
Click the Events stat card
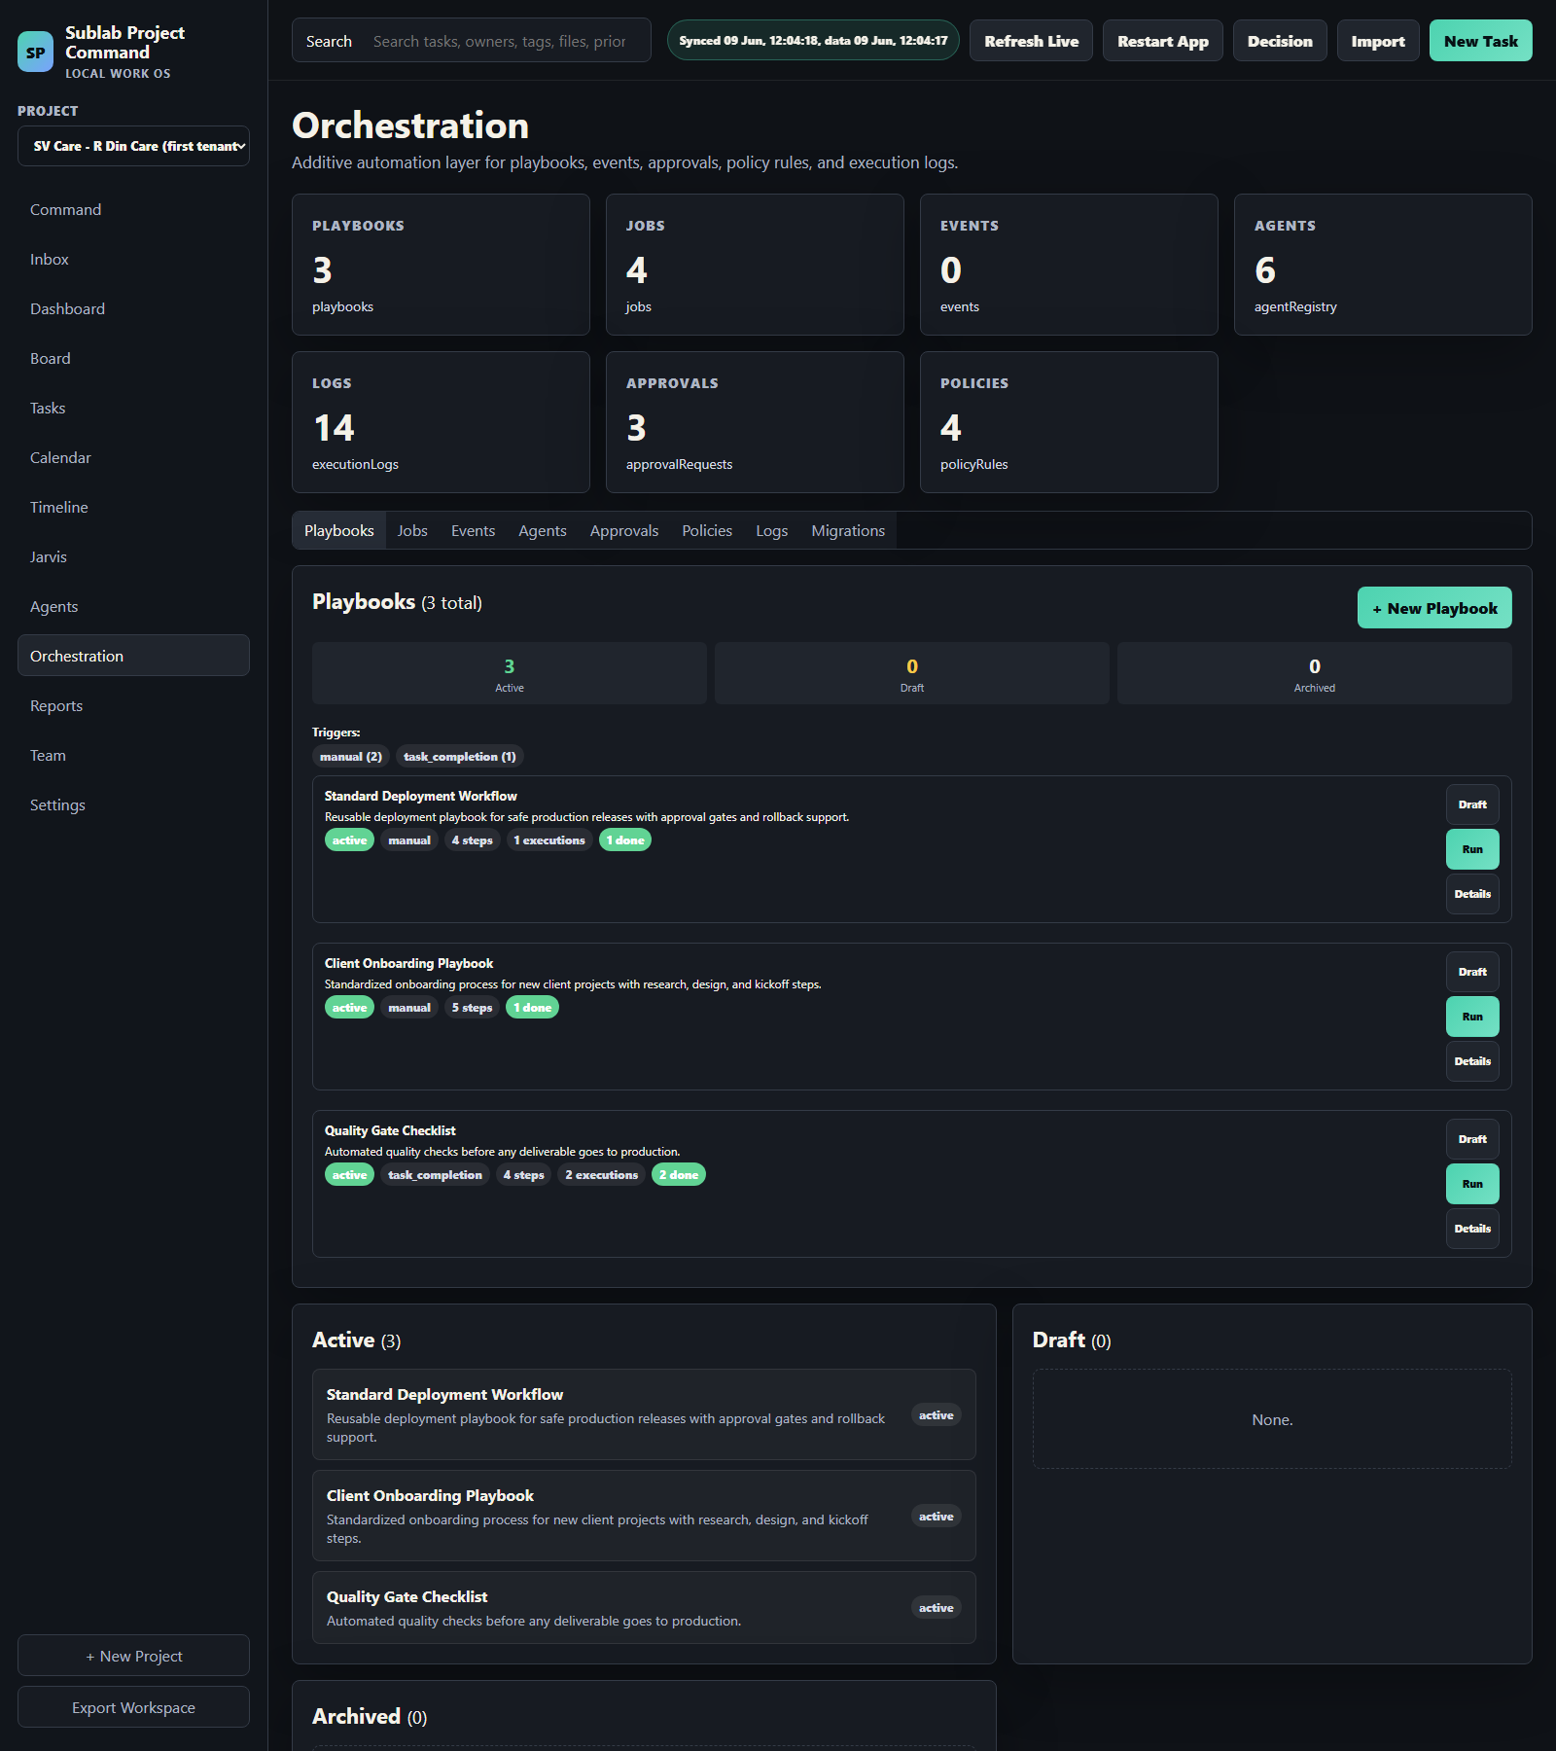coord(1069,265)
